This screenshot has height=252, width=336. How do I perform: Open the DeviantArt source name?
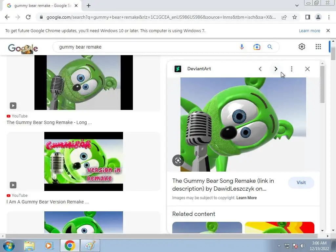tap(199, 69)
